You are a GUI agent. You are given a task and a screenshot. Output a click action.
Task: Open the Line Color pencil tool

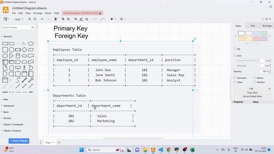point(81,19)
